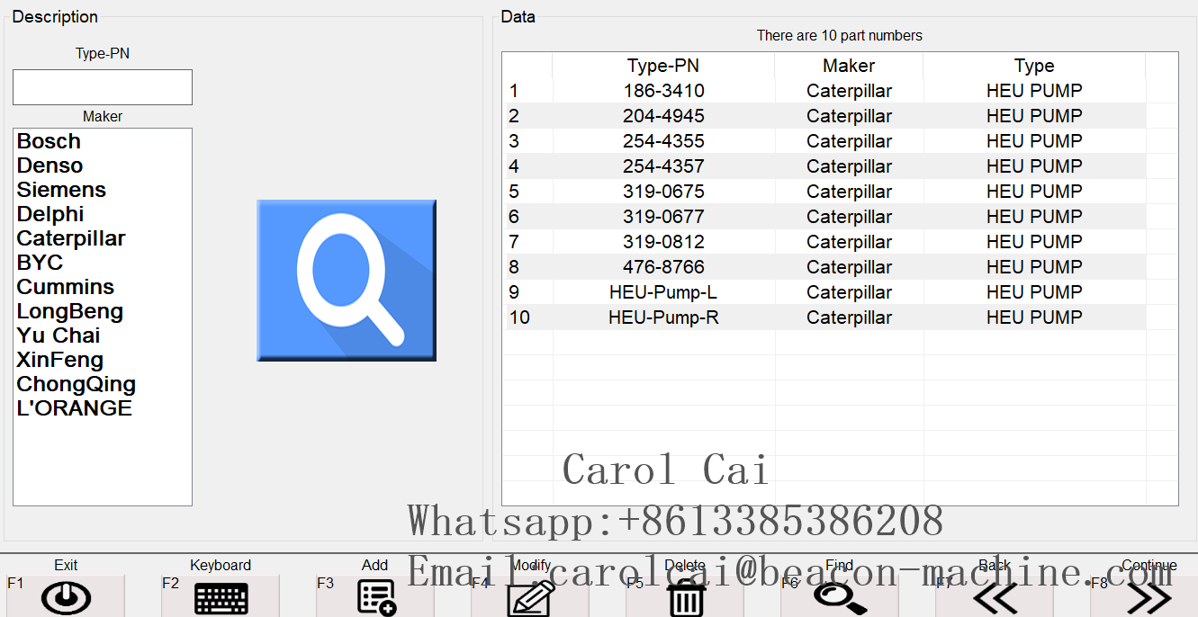Select part number 204-4945
Image resolution: width=1198 pixels, height=617 pixels.
tap(663, 116)
